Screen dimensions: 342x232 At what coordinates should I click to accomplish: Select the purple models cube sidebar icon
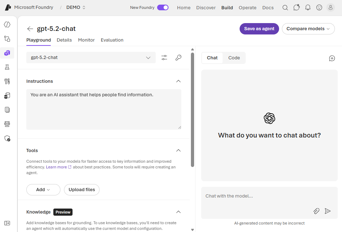click(7, 53)
